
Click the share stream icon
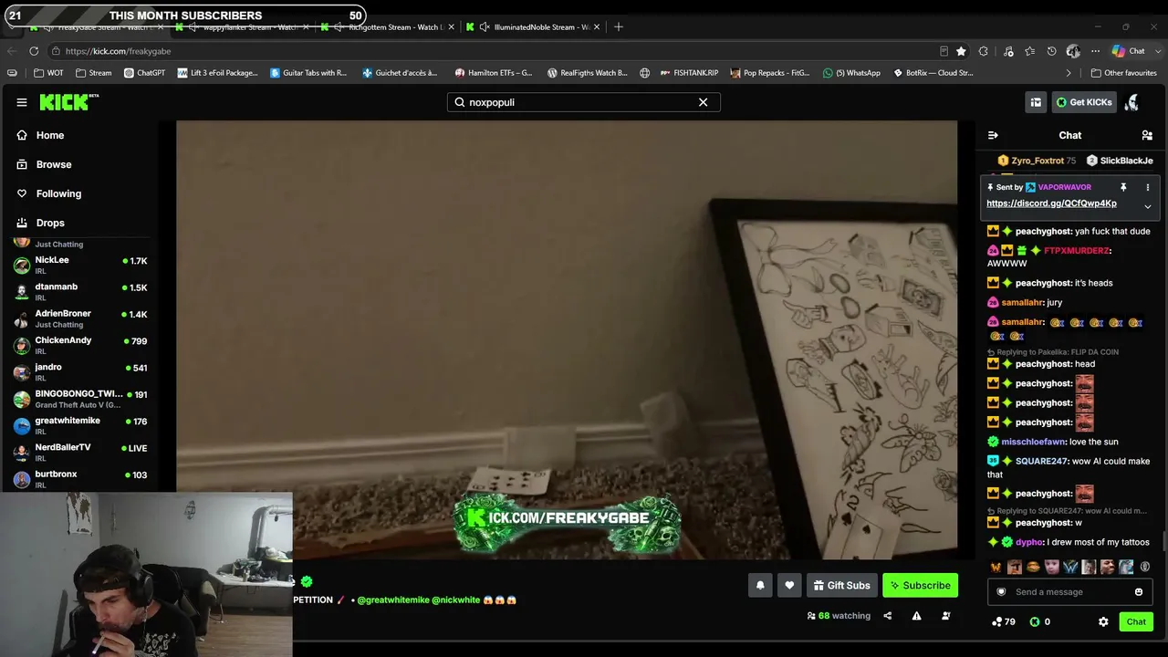(x=887, y=616)
